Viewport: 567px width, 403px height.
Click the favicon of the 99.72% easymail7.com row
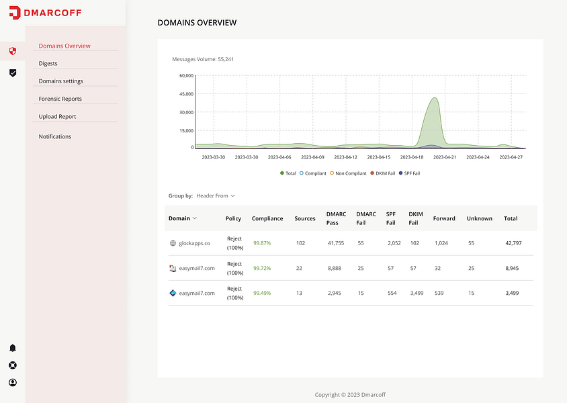(x=173, y=268)
